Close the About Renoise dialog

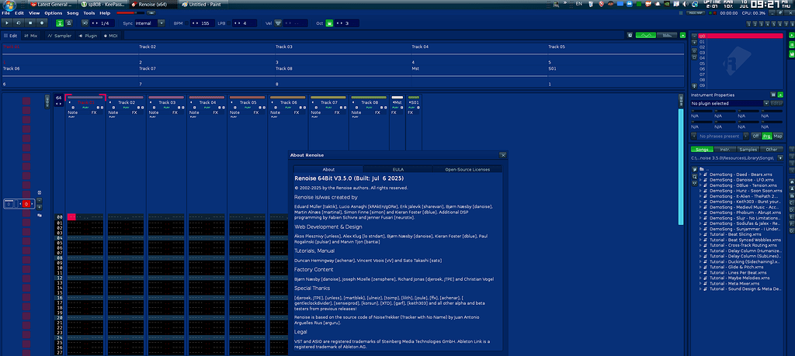502,155
